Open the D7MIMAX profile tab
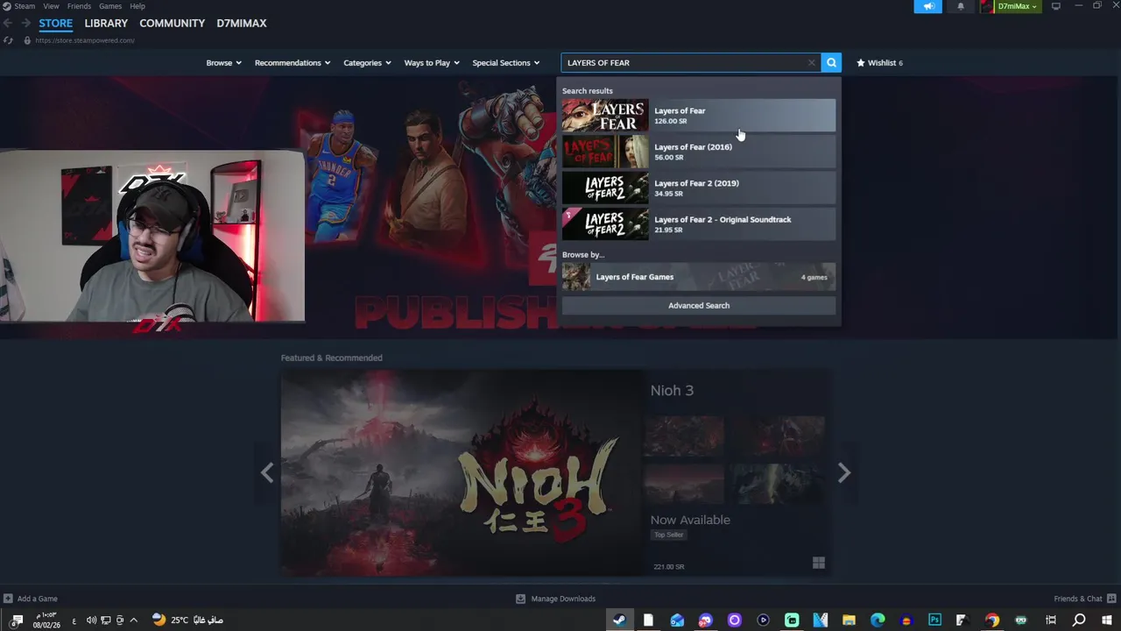1121x631 pixels. point(242,23)
